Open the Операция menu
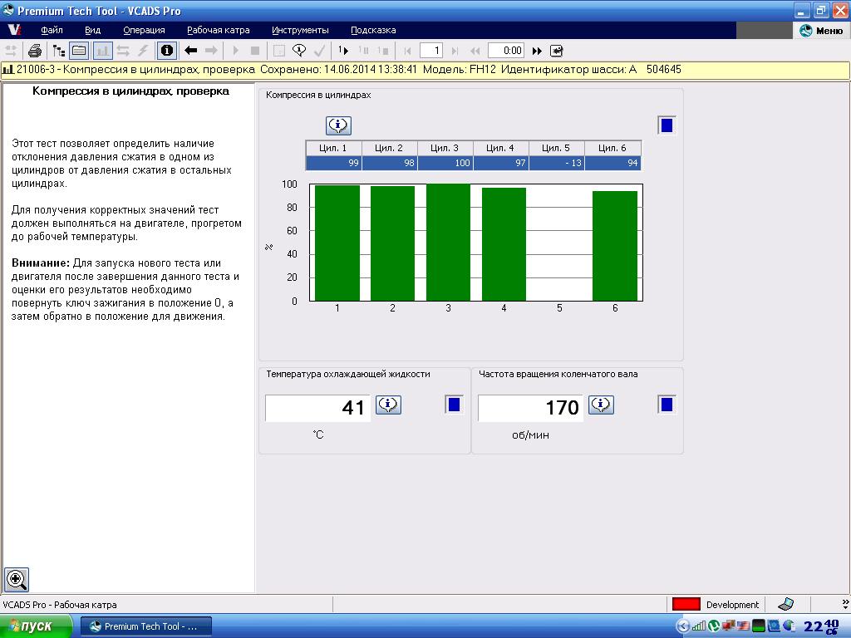 tap(144, 31)
